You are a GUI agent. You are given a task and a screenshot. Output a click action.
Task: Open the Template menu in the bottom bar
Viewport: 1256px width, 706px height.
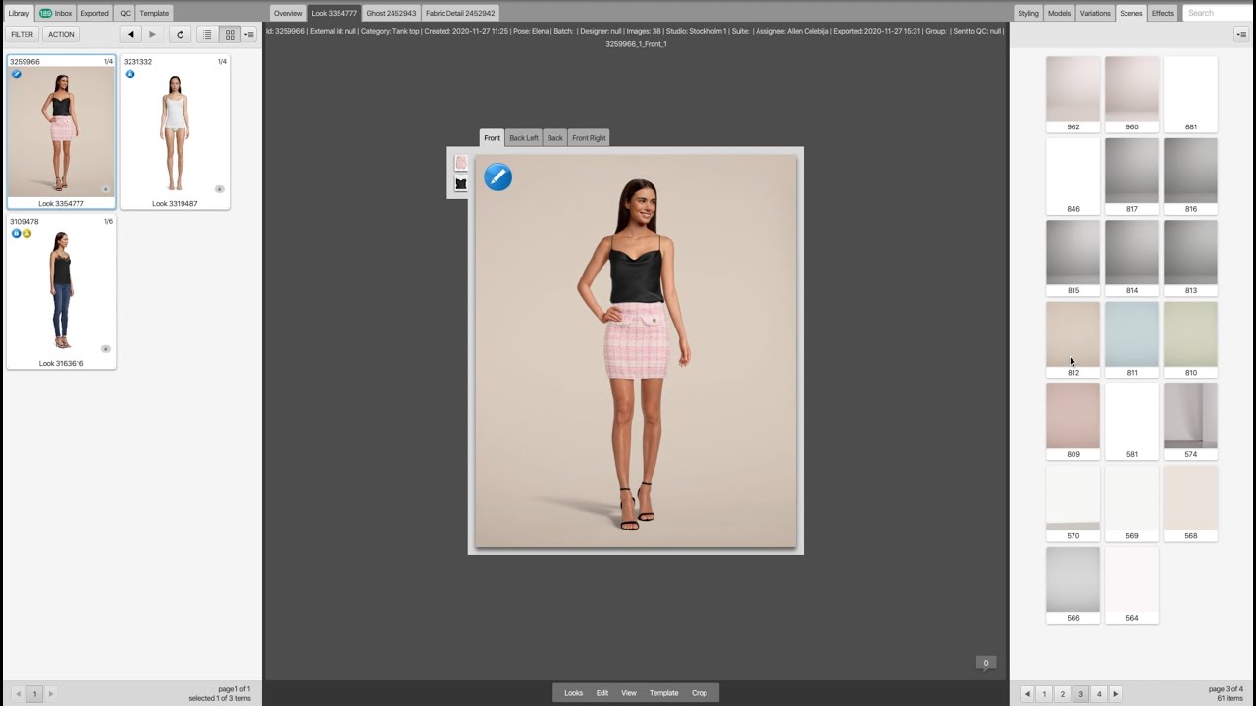[x=664, y=693]
